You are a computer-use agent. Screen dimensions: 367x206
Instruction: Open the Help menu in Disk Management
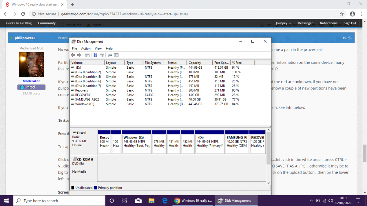[109, 49]
